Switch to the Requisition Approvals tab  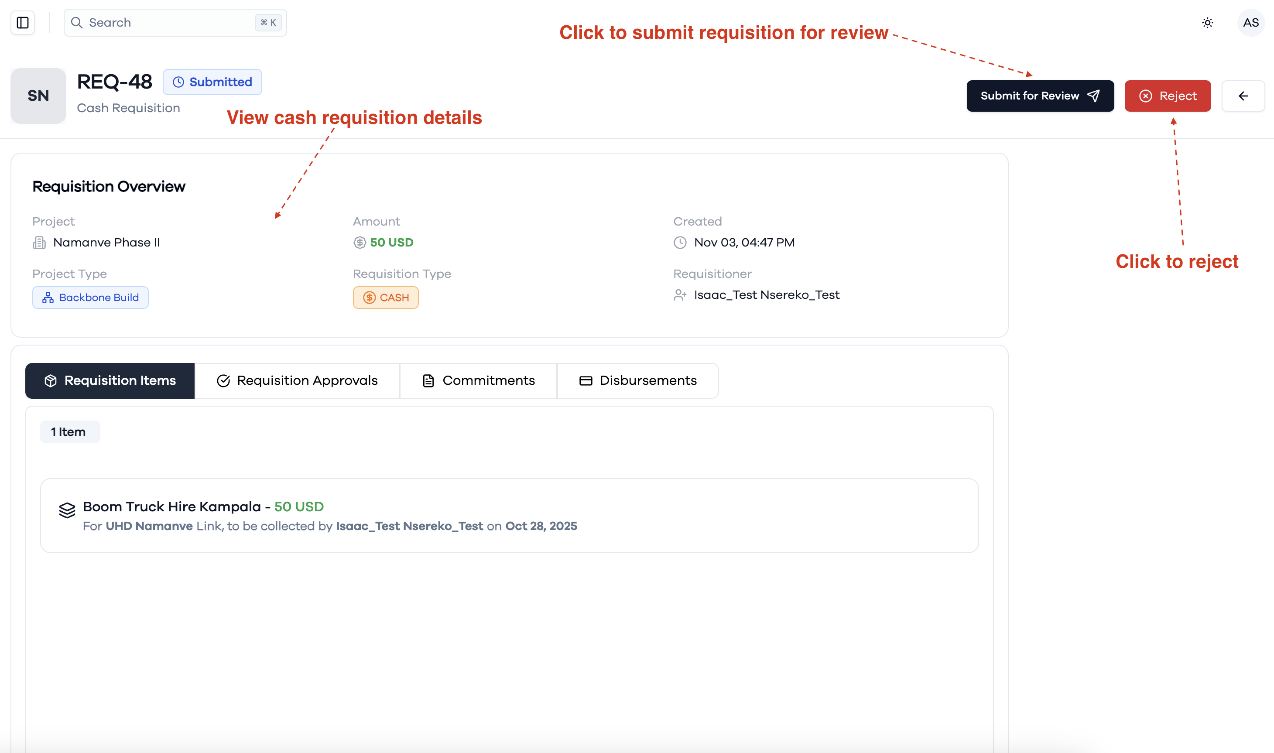pos(297,380)
